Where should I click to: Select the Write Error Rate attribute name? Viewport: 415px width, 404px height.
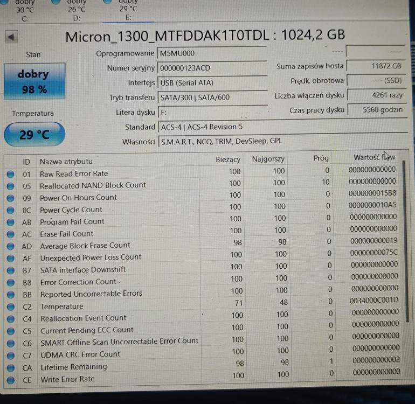tap(67, 379)
